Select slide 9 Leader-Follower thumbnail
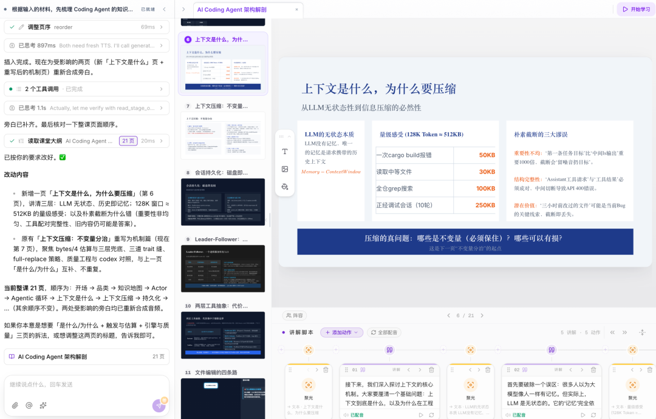656x419 pixels. point(223,269)
